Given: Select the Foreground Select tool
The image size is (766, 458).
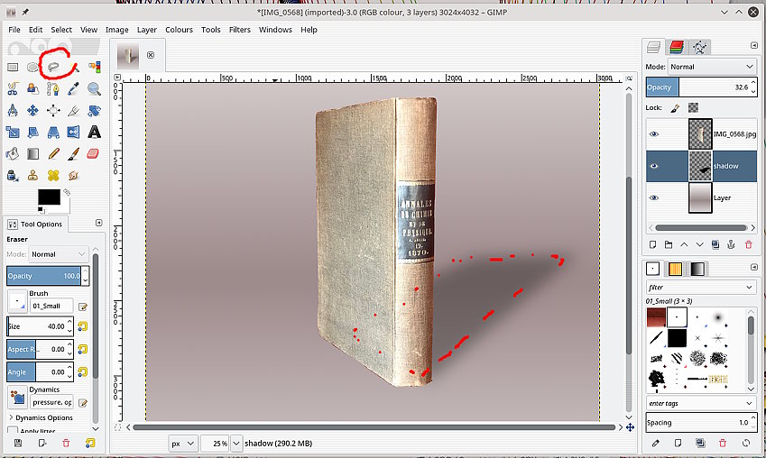Looking at the screenshot, I should coord(32,89).
